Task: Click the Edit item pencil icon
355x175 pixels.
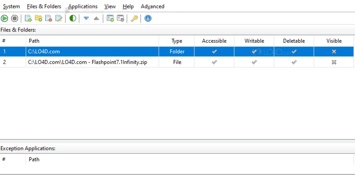Action: pyautogui.click(x=59, y=18)
